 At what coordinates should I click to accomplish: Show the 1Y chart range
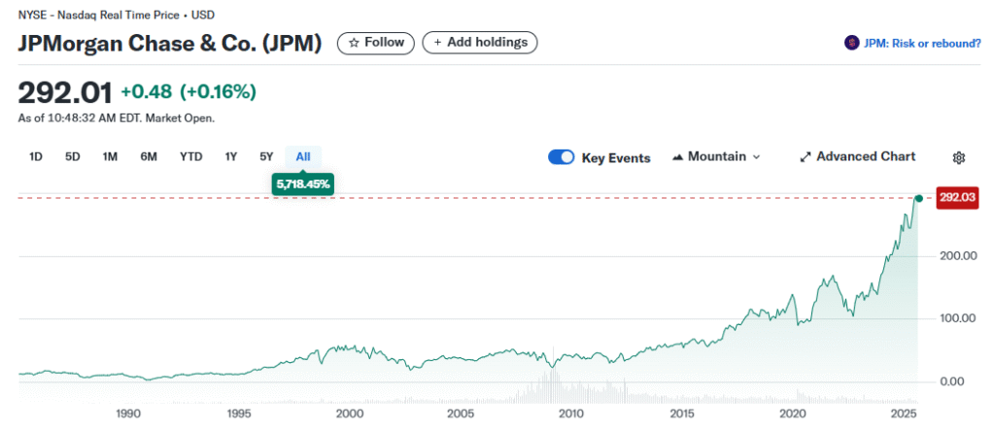tap(231, 157)
